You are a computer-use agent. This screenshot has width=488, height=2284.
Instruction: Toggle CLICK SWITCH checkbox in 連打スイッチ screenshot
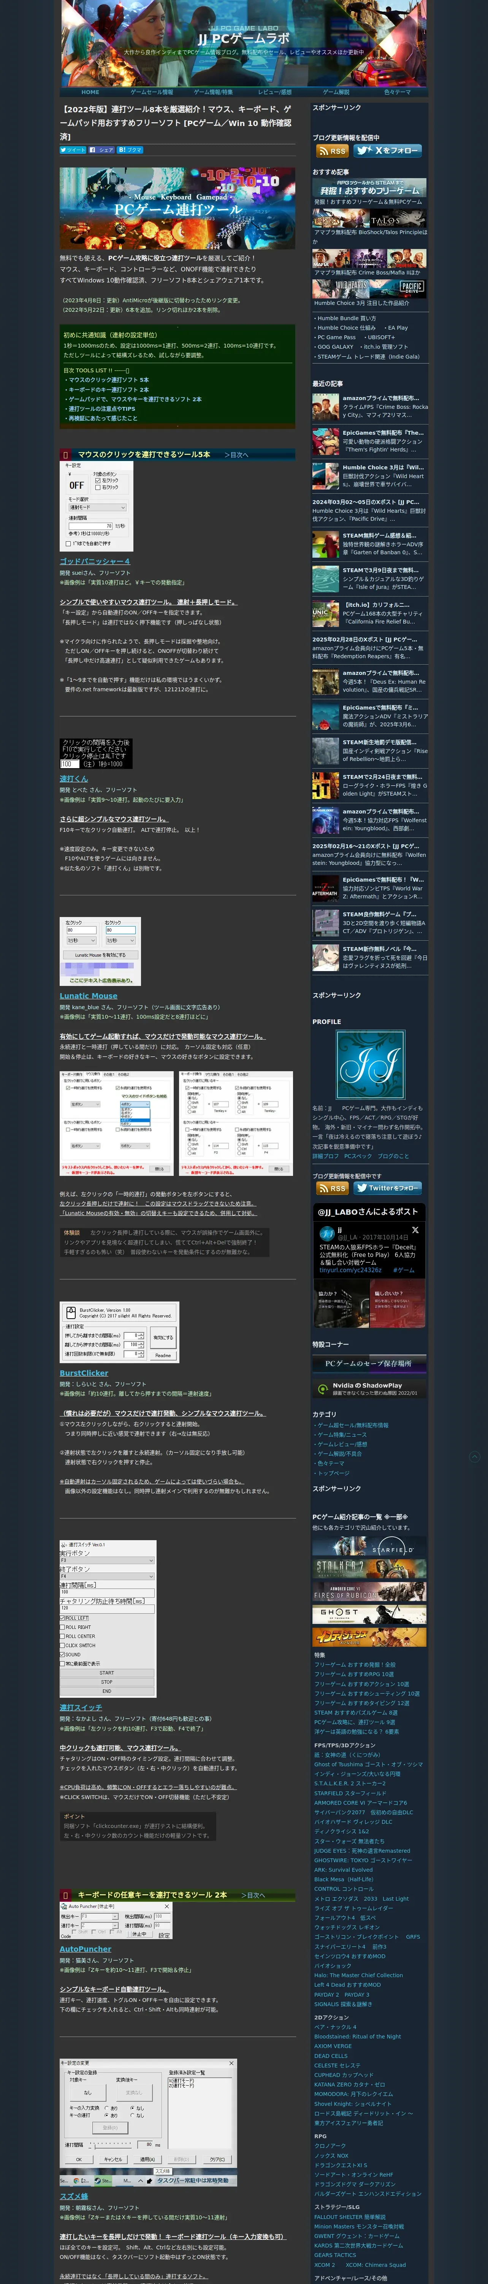[x=62, y=1646]
